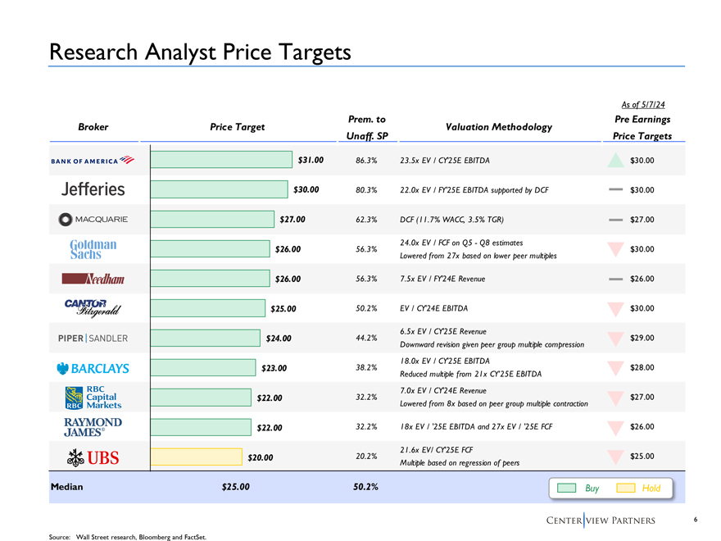Click the yellow Hold legend swatch

[626, 489]
